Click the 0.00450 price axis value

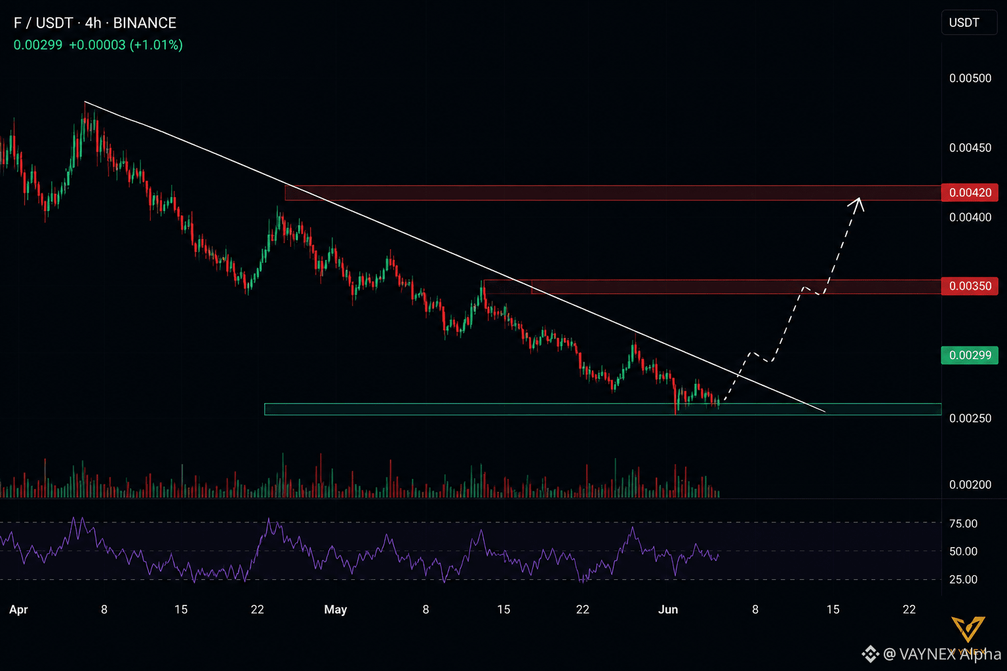pyautogui.click(x=970, y=147)
